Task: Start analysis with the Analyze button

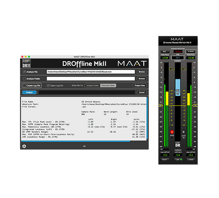Action: pos(30,92)
